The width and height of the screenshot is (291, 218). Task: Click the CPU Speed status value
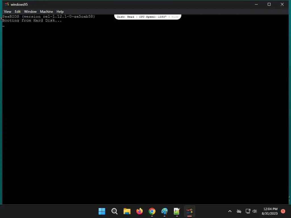click(153, 17)
